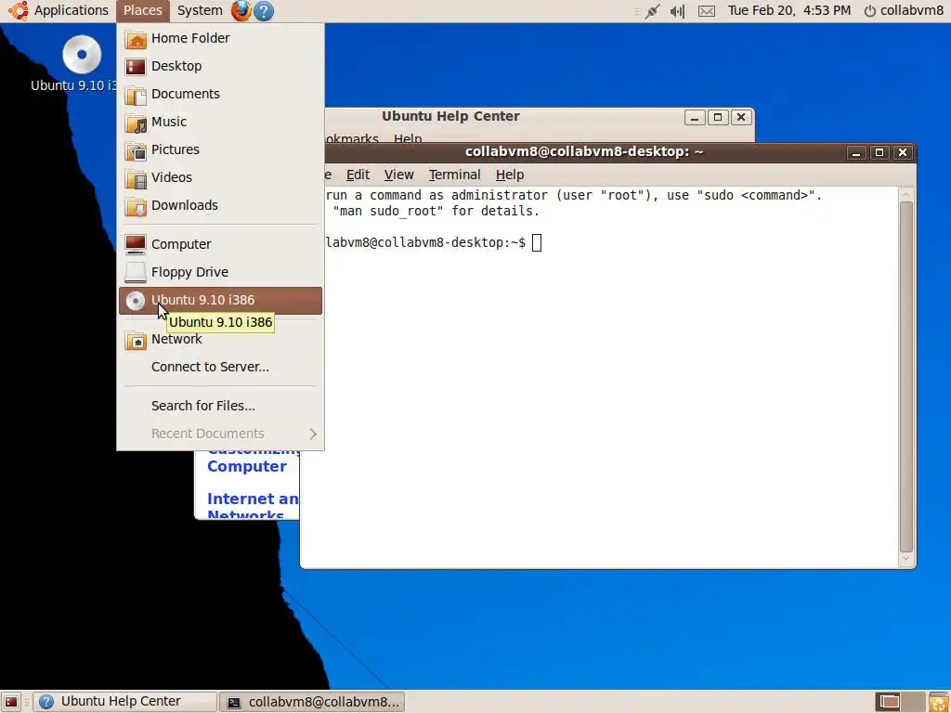Open the System menu in top panel
Screen dimensions: 951x713
(200, 10)
